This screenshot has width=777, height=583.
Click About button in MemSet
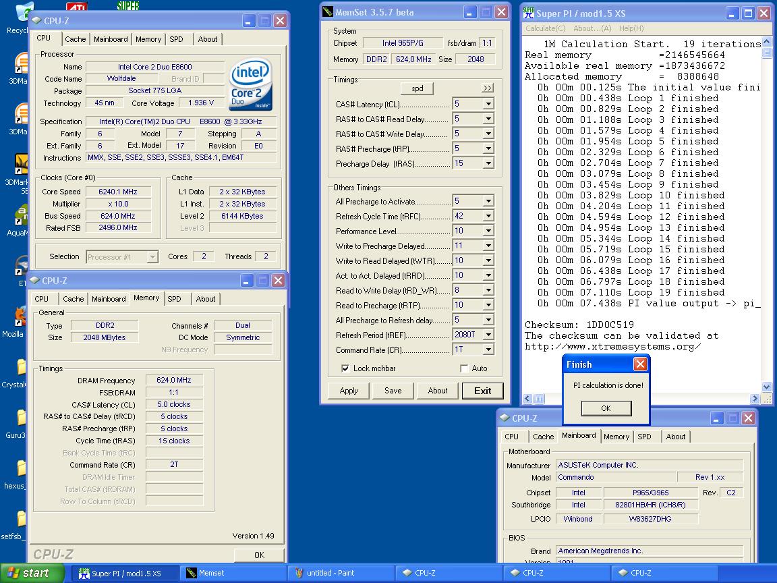point(438,391)
